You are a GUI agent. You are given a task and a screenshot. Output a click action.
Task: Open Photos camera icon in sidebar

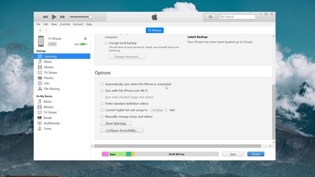tap(40, 78)
